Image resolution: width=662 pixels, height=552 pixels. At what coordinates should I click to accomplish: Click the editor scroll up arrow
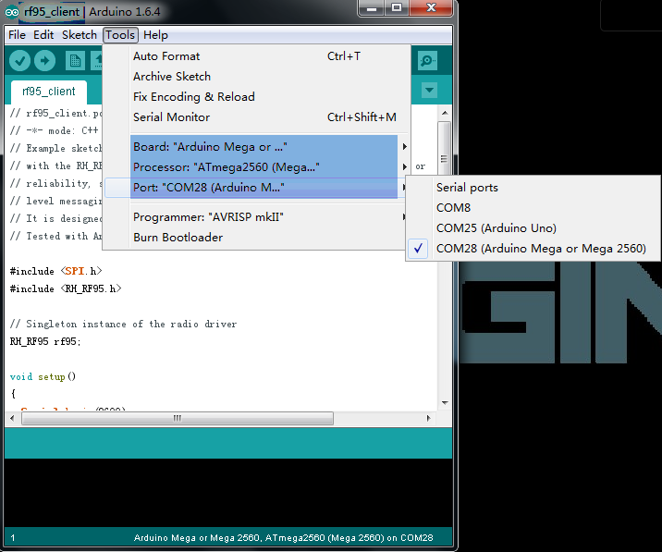445,113
